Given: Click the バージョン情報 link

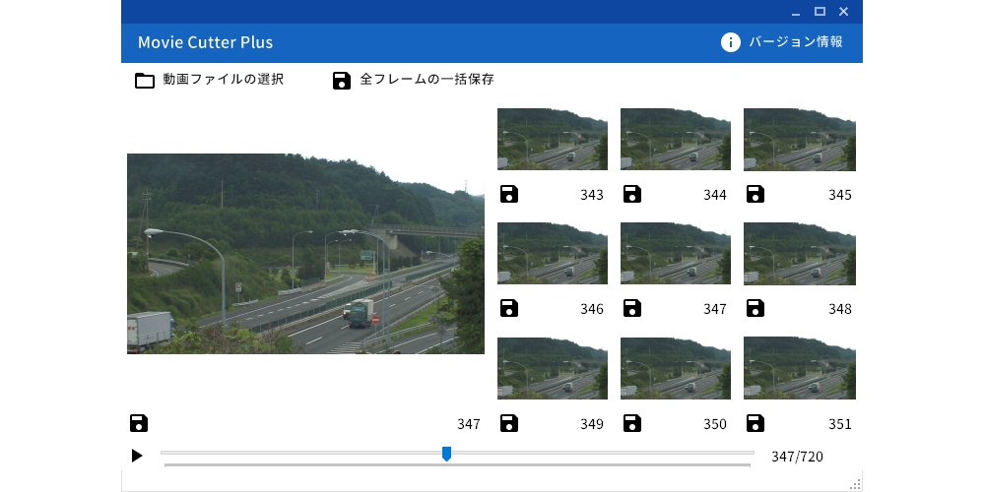Looking at the screenshot, I should coord(796,42).
